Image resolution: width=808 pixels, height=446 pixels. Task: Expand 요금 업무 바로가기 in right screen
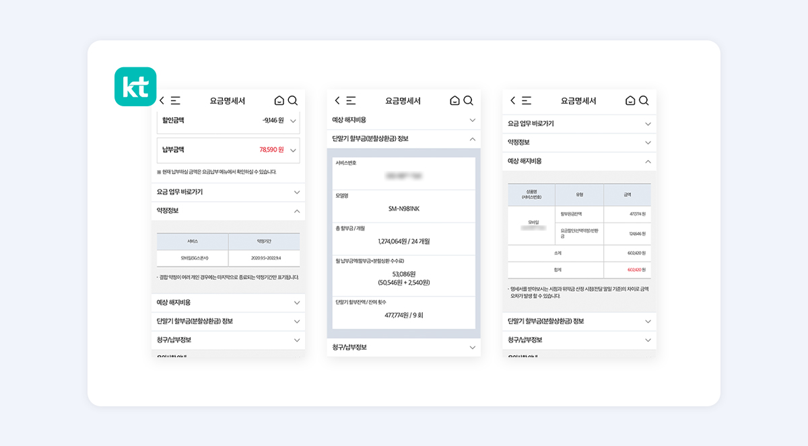pos(648,124)
